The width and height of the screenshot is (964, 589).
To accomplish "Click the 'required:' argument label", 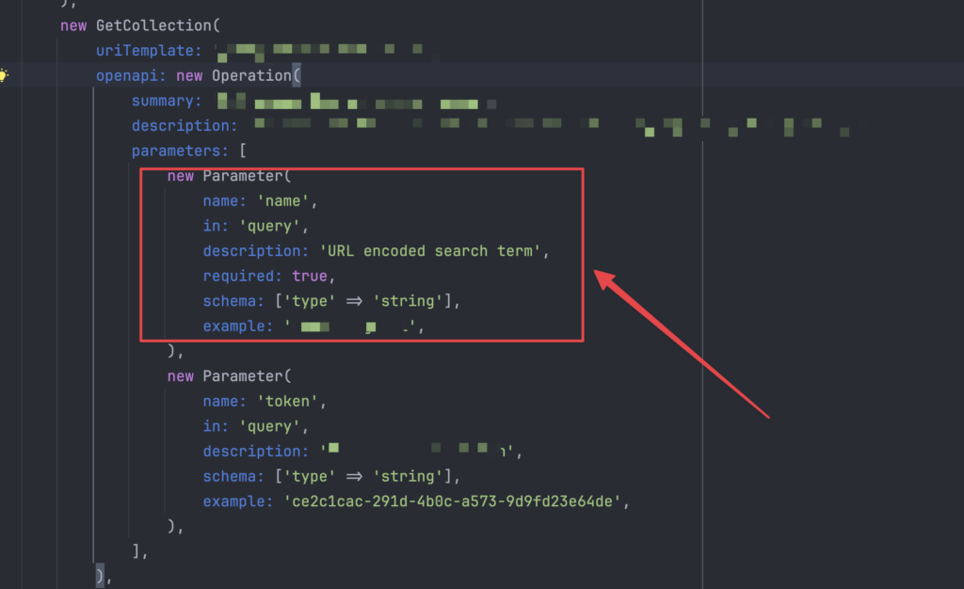I will 242,277.
